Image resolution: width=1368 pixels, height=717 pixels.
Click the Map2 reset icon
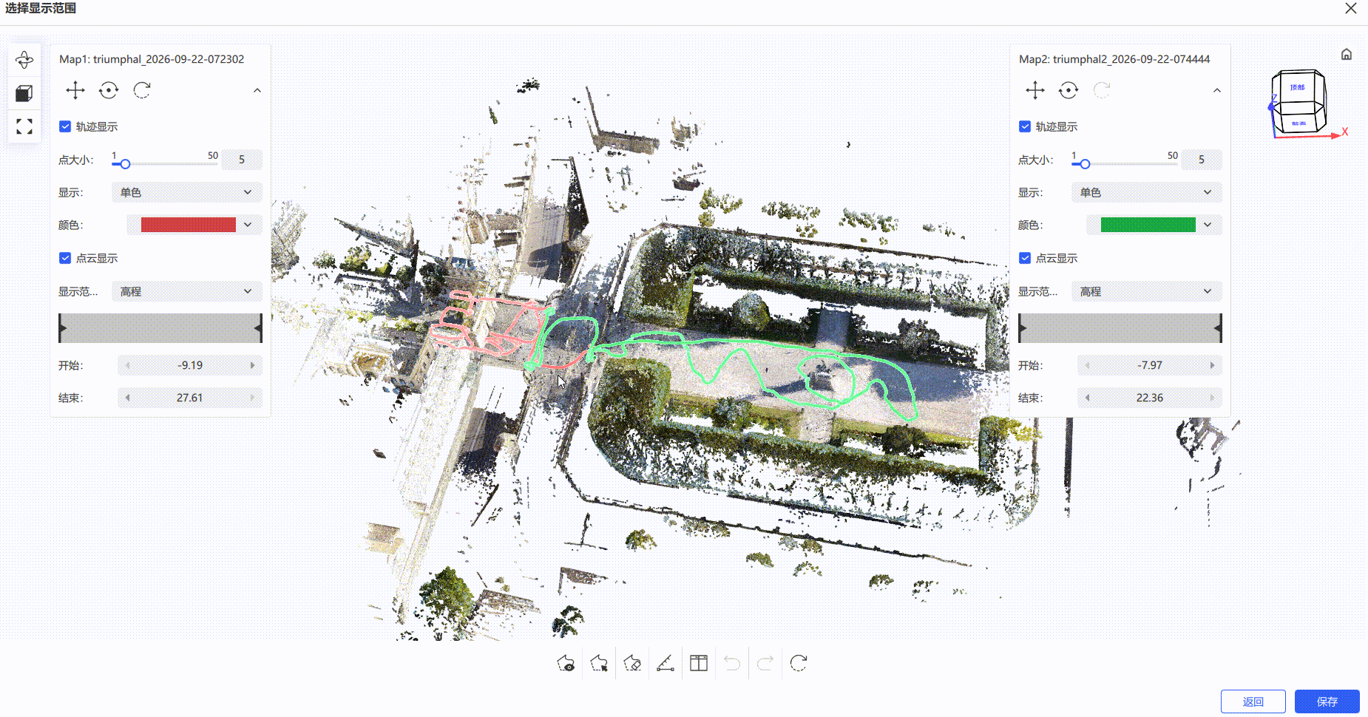tap(1102, 90)
